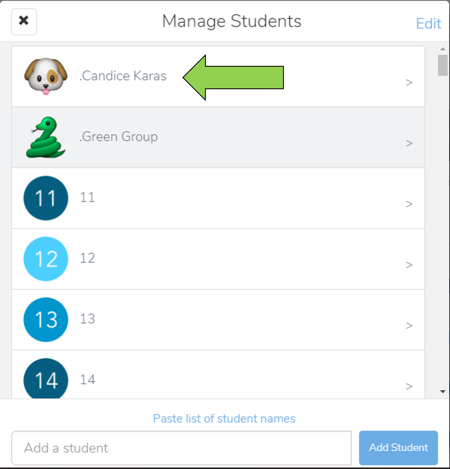Open student 12 row arrow

pos(409,265)
